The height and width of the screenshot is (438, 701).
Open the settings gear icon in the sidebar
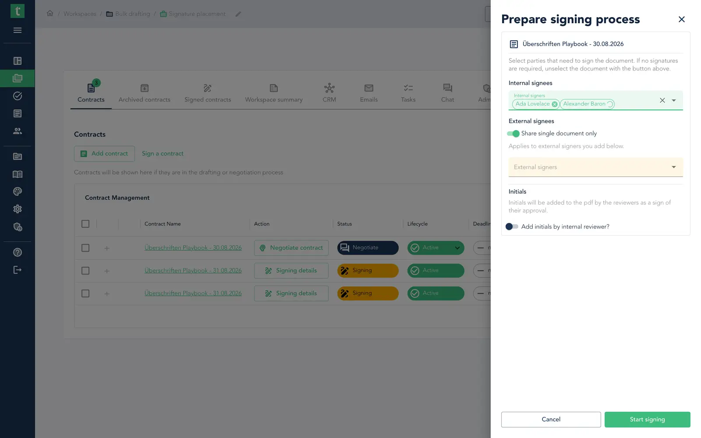pos(18,209)
